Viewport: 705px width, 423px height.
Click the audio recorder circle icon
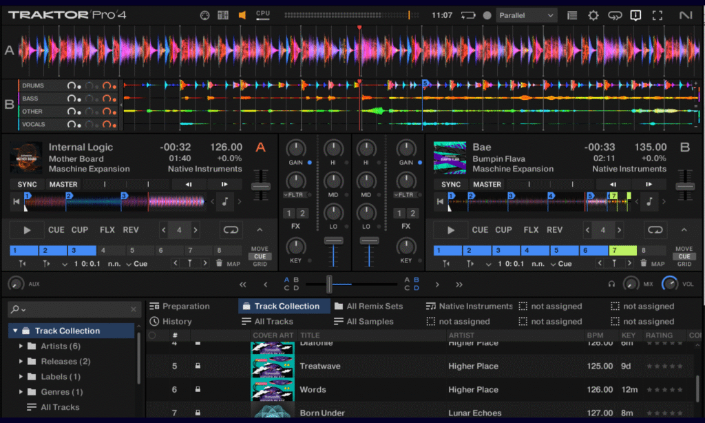click(487, 15)
